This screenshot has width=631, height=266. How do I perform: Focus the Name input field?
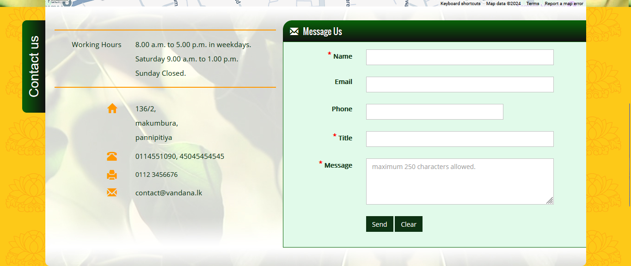(x=459, y=57)
